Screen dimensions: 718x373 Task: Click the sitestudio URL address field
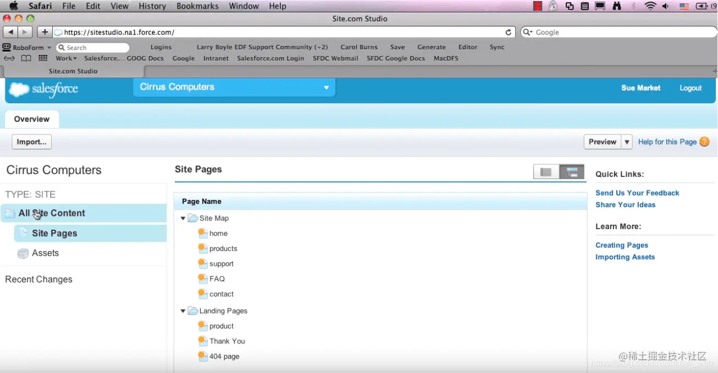pyautogui.click(x=284, y=32)
